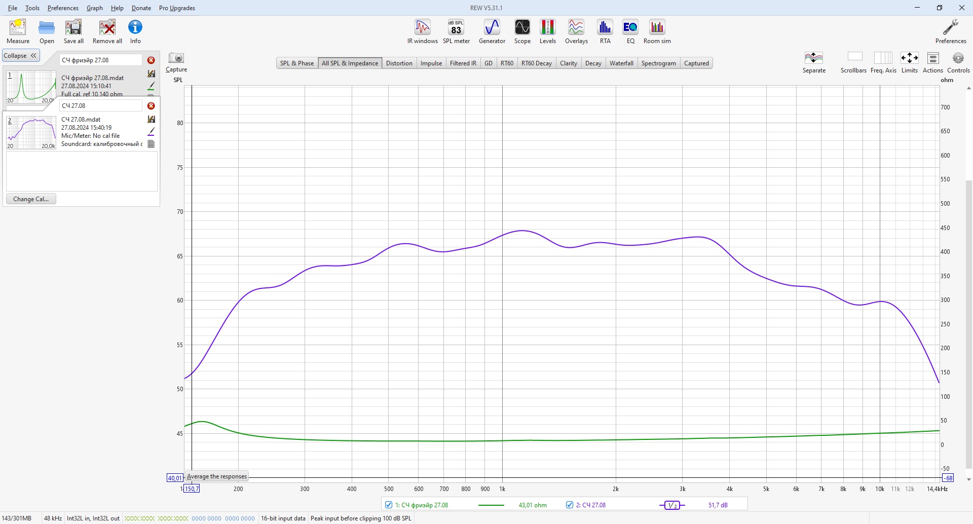Open the Levels tool
973x524 pixels.
point(548,31)
